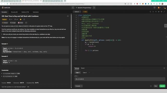Toggle fullscreen editor icon

164,12
